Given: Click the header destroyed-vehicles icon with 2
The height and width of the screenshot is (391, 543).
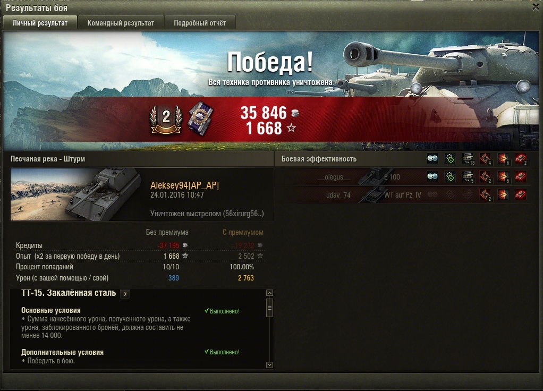Looking at the screenshot, I should 521,159.
